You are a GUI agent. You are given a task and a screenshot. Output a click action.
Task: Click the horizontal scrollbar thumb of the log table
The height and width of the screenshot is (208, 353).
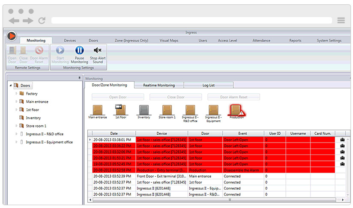click(x=214, y=200)
